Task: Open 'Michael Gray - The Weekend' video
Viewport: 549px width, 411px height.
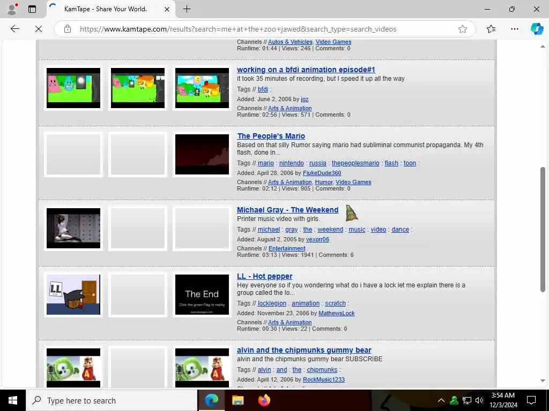Action: (288, 210)
